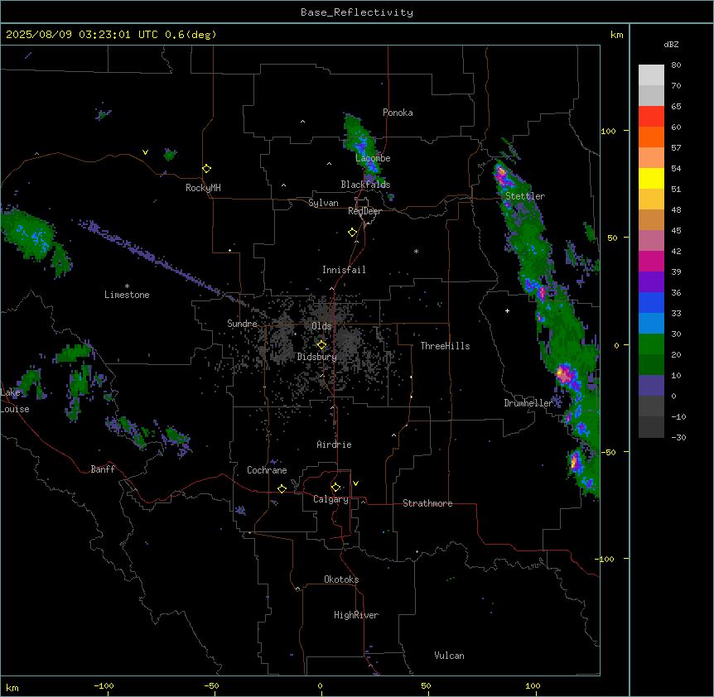Image resolution: width=714 pixels, height=697 pixels.
Task: Click the Sylvan label
Action: pos(323,203)
